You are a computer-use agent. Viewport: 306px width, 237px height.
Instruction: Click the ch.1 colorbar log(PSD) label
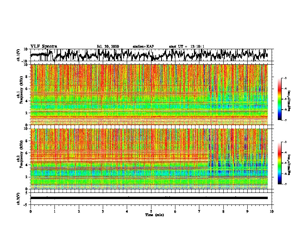click(x=289, y=101)
